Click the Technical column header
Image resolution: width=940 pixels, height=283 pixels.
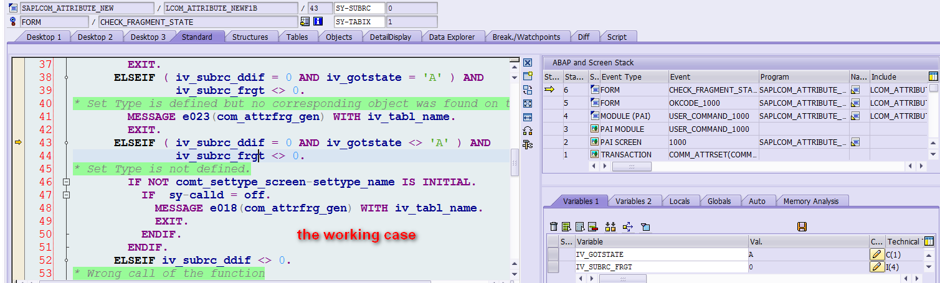(x=904, y=241)
